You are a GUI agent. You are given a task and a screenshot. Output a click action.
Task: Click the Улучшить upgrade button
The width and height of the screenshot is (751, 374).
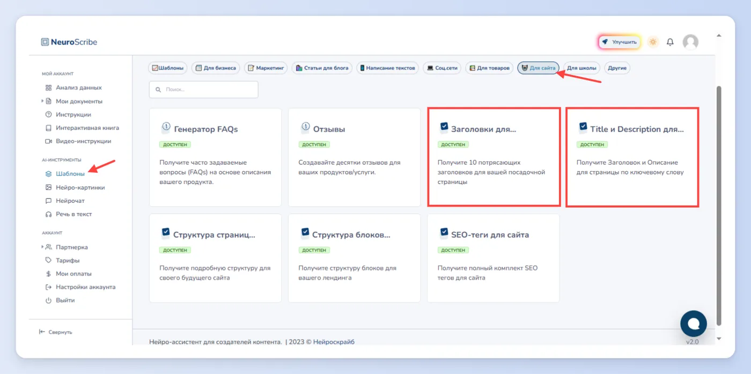point(620,42)
